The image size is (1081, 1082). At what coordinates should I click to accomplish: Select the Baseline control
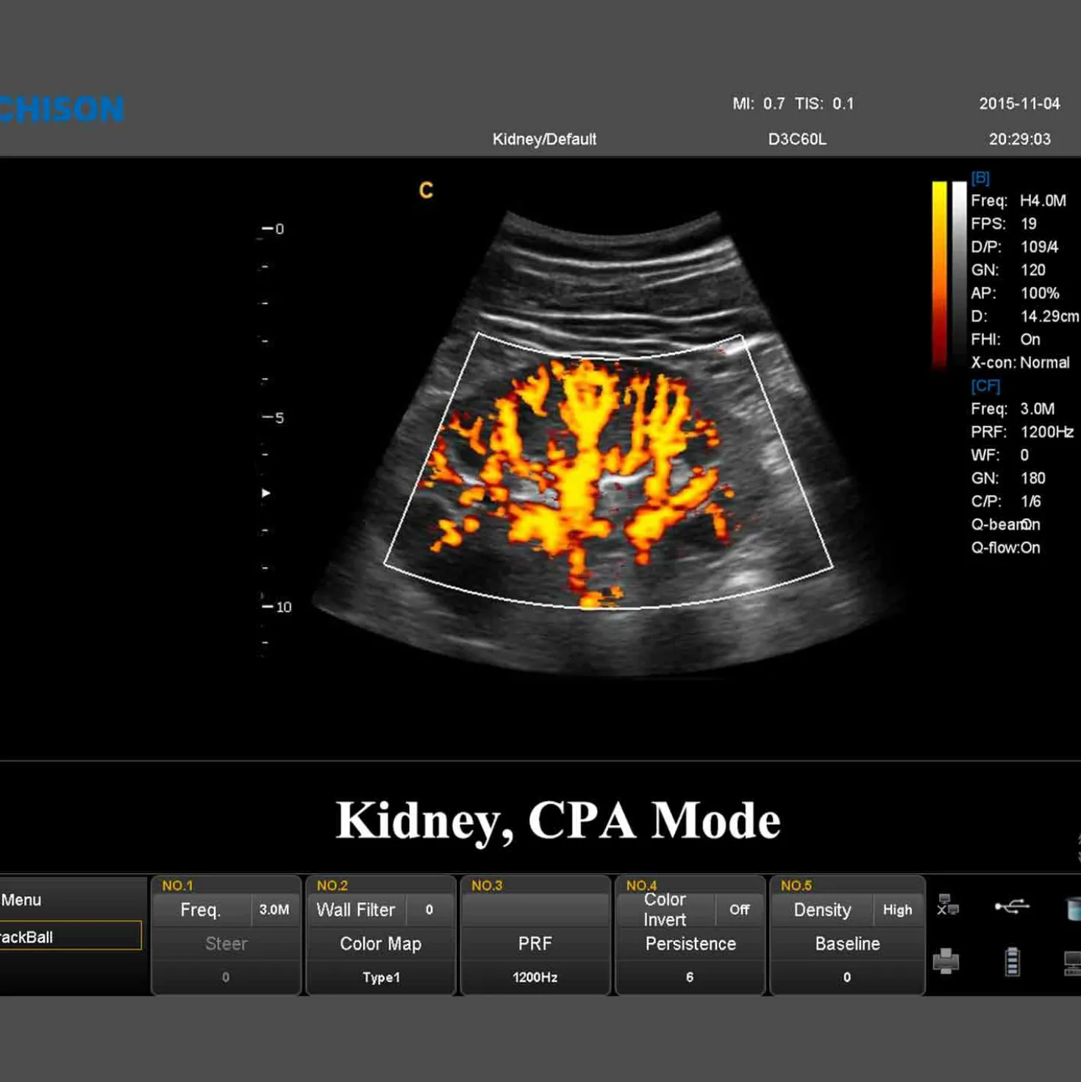[847, 944]
